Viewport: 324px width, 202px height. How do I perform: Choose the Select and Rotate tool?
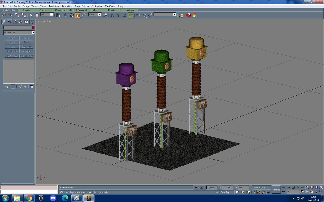(72, 15)
